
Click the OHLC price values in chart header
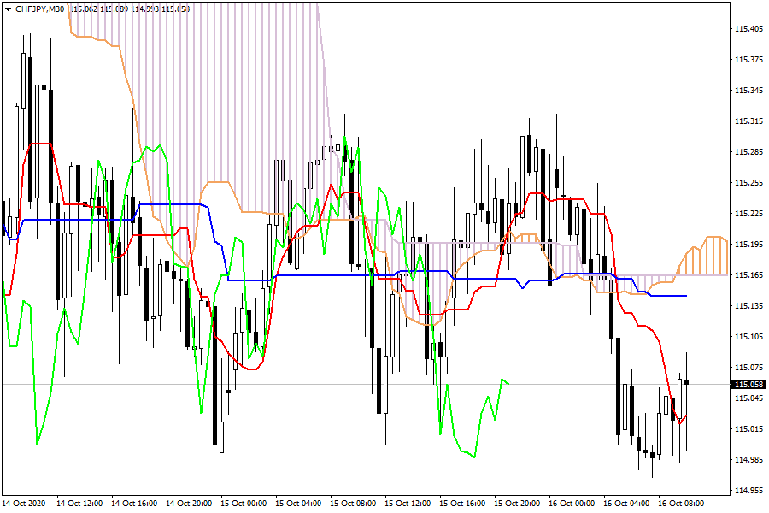pos(130,9)
